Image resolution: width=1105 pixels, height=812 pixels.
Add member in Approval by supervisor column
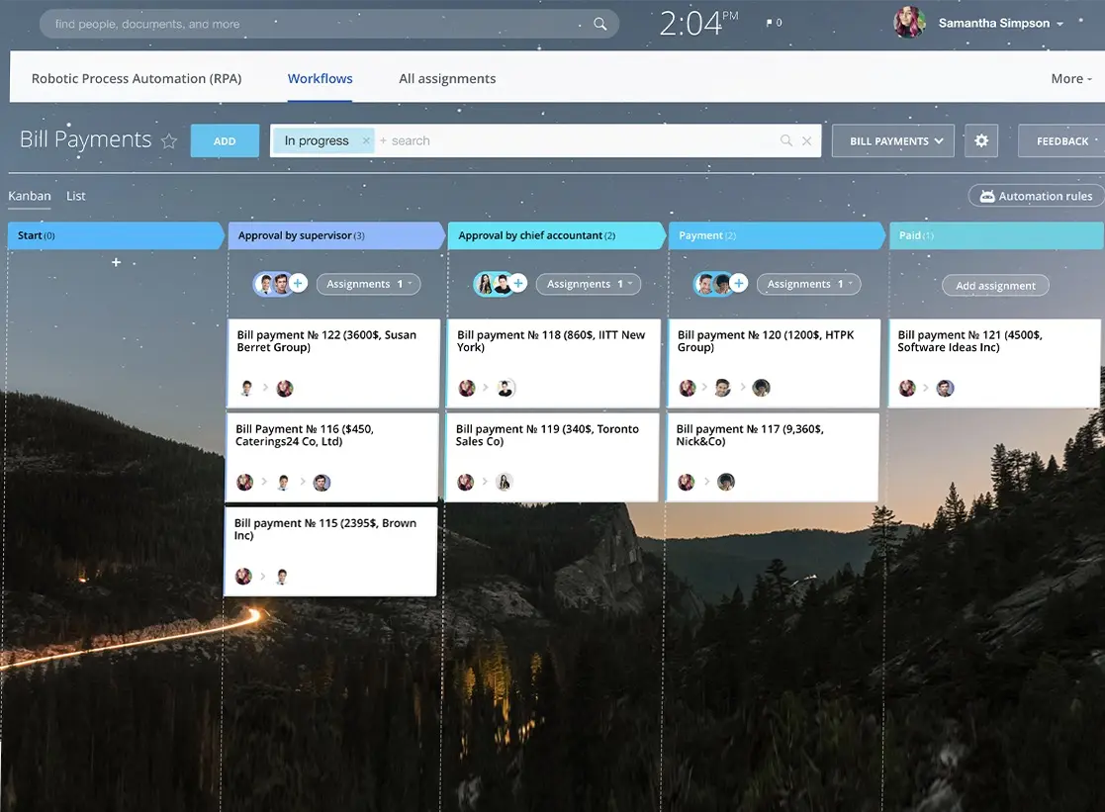pos(299,284)
